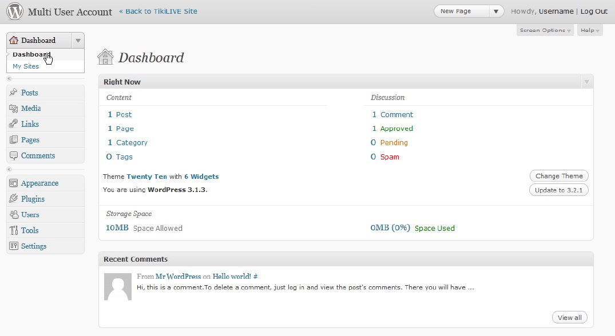
Task: Click the WordPress logo icon
Action: tap(15, 11)
